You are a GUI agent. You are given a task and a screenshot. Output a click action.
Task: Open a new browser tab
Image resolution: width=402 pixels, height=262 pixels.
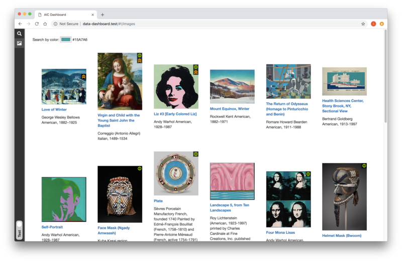coord(103,15)
